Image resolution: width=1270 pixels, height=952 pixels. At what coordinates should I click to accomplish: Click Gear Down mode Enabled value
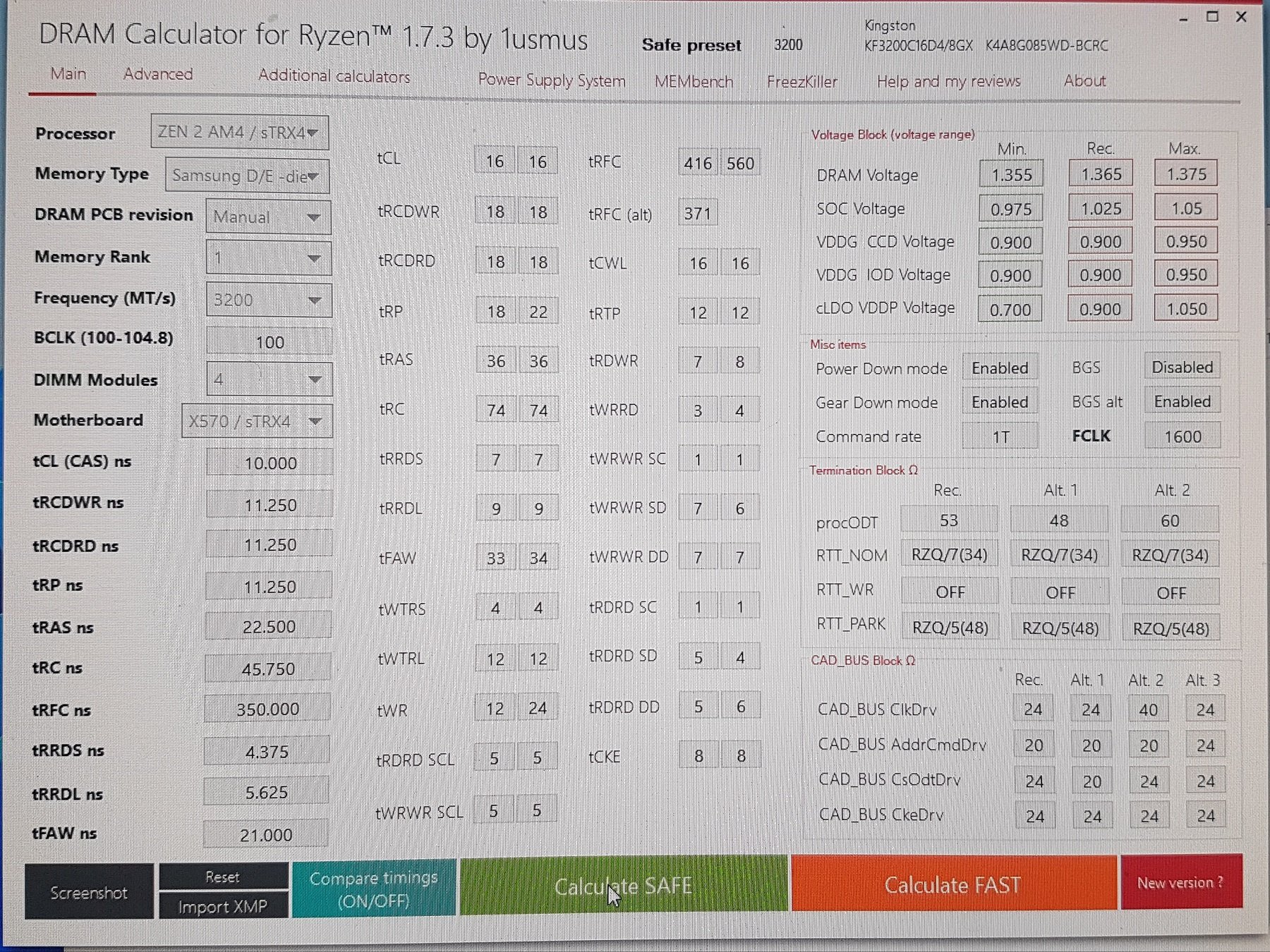1000,402
